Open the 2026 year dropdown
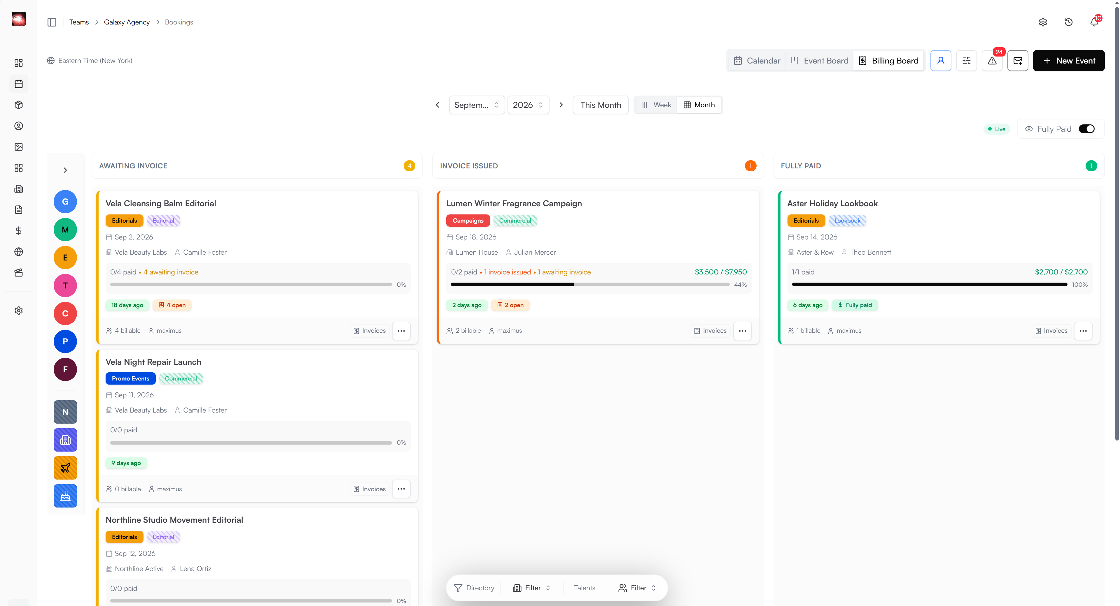 pyautogui.click(x=528, y=105)
